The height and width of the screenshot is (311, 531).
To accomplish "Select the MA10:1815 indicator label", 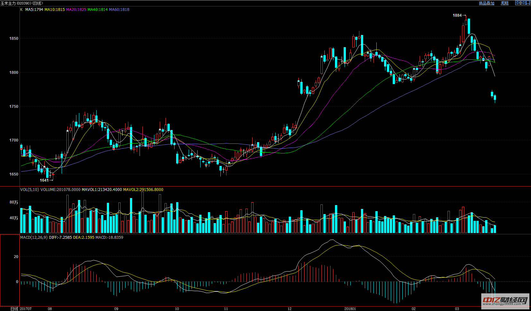I will click(x=55, y=10).
